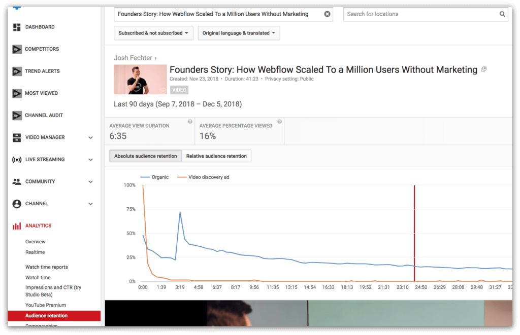This screenshot has width=520, height=335.
Task: Open the Watch time report
Action: [x=38, y=278]
